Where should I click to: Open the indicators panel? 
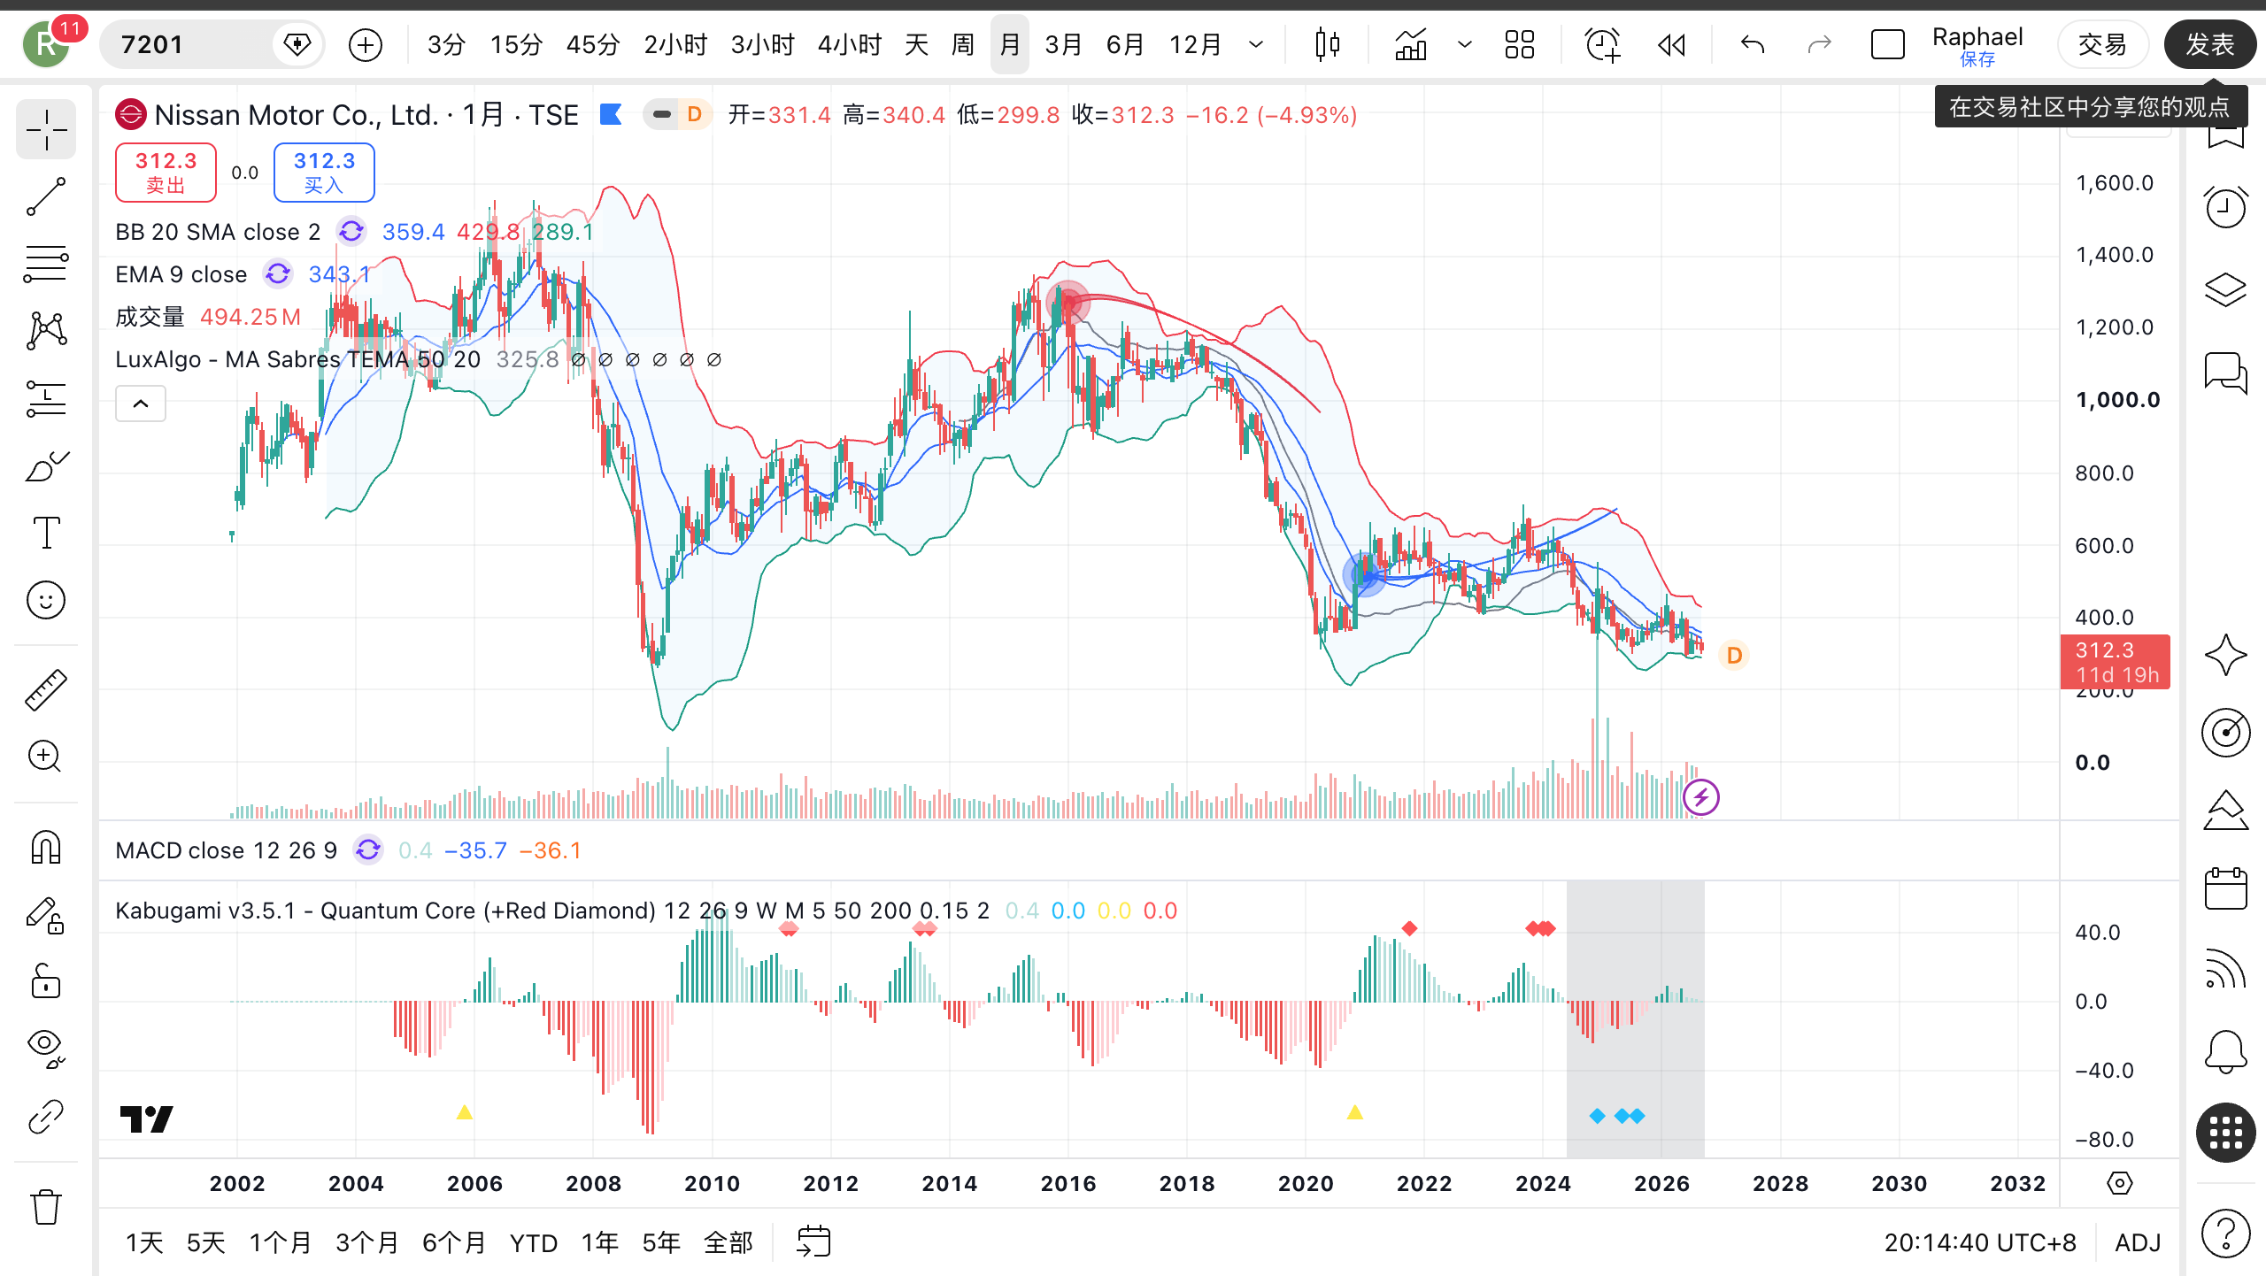1411,44
